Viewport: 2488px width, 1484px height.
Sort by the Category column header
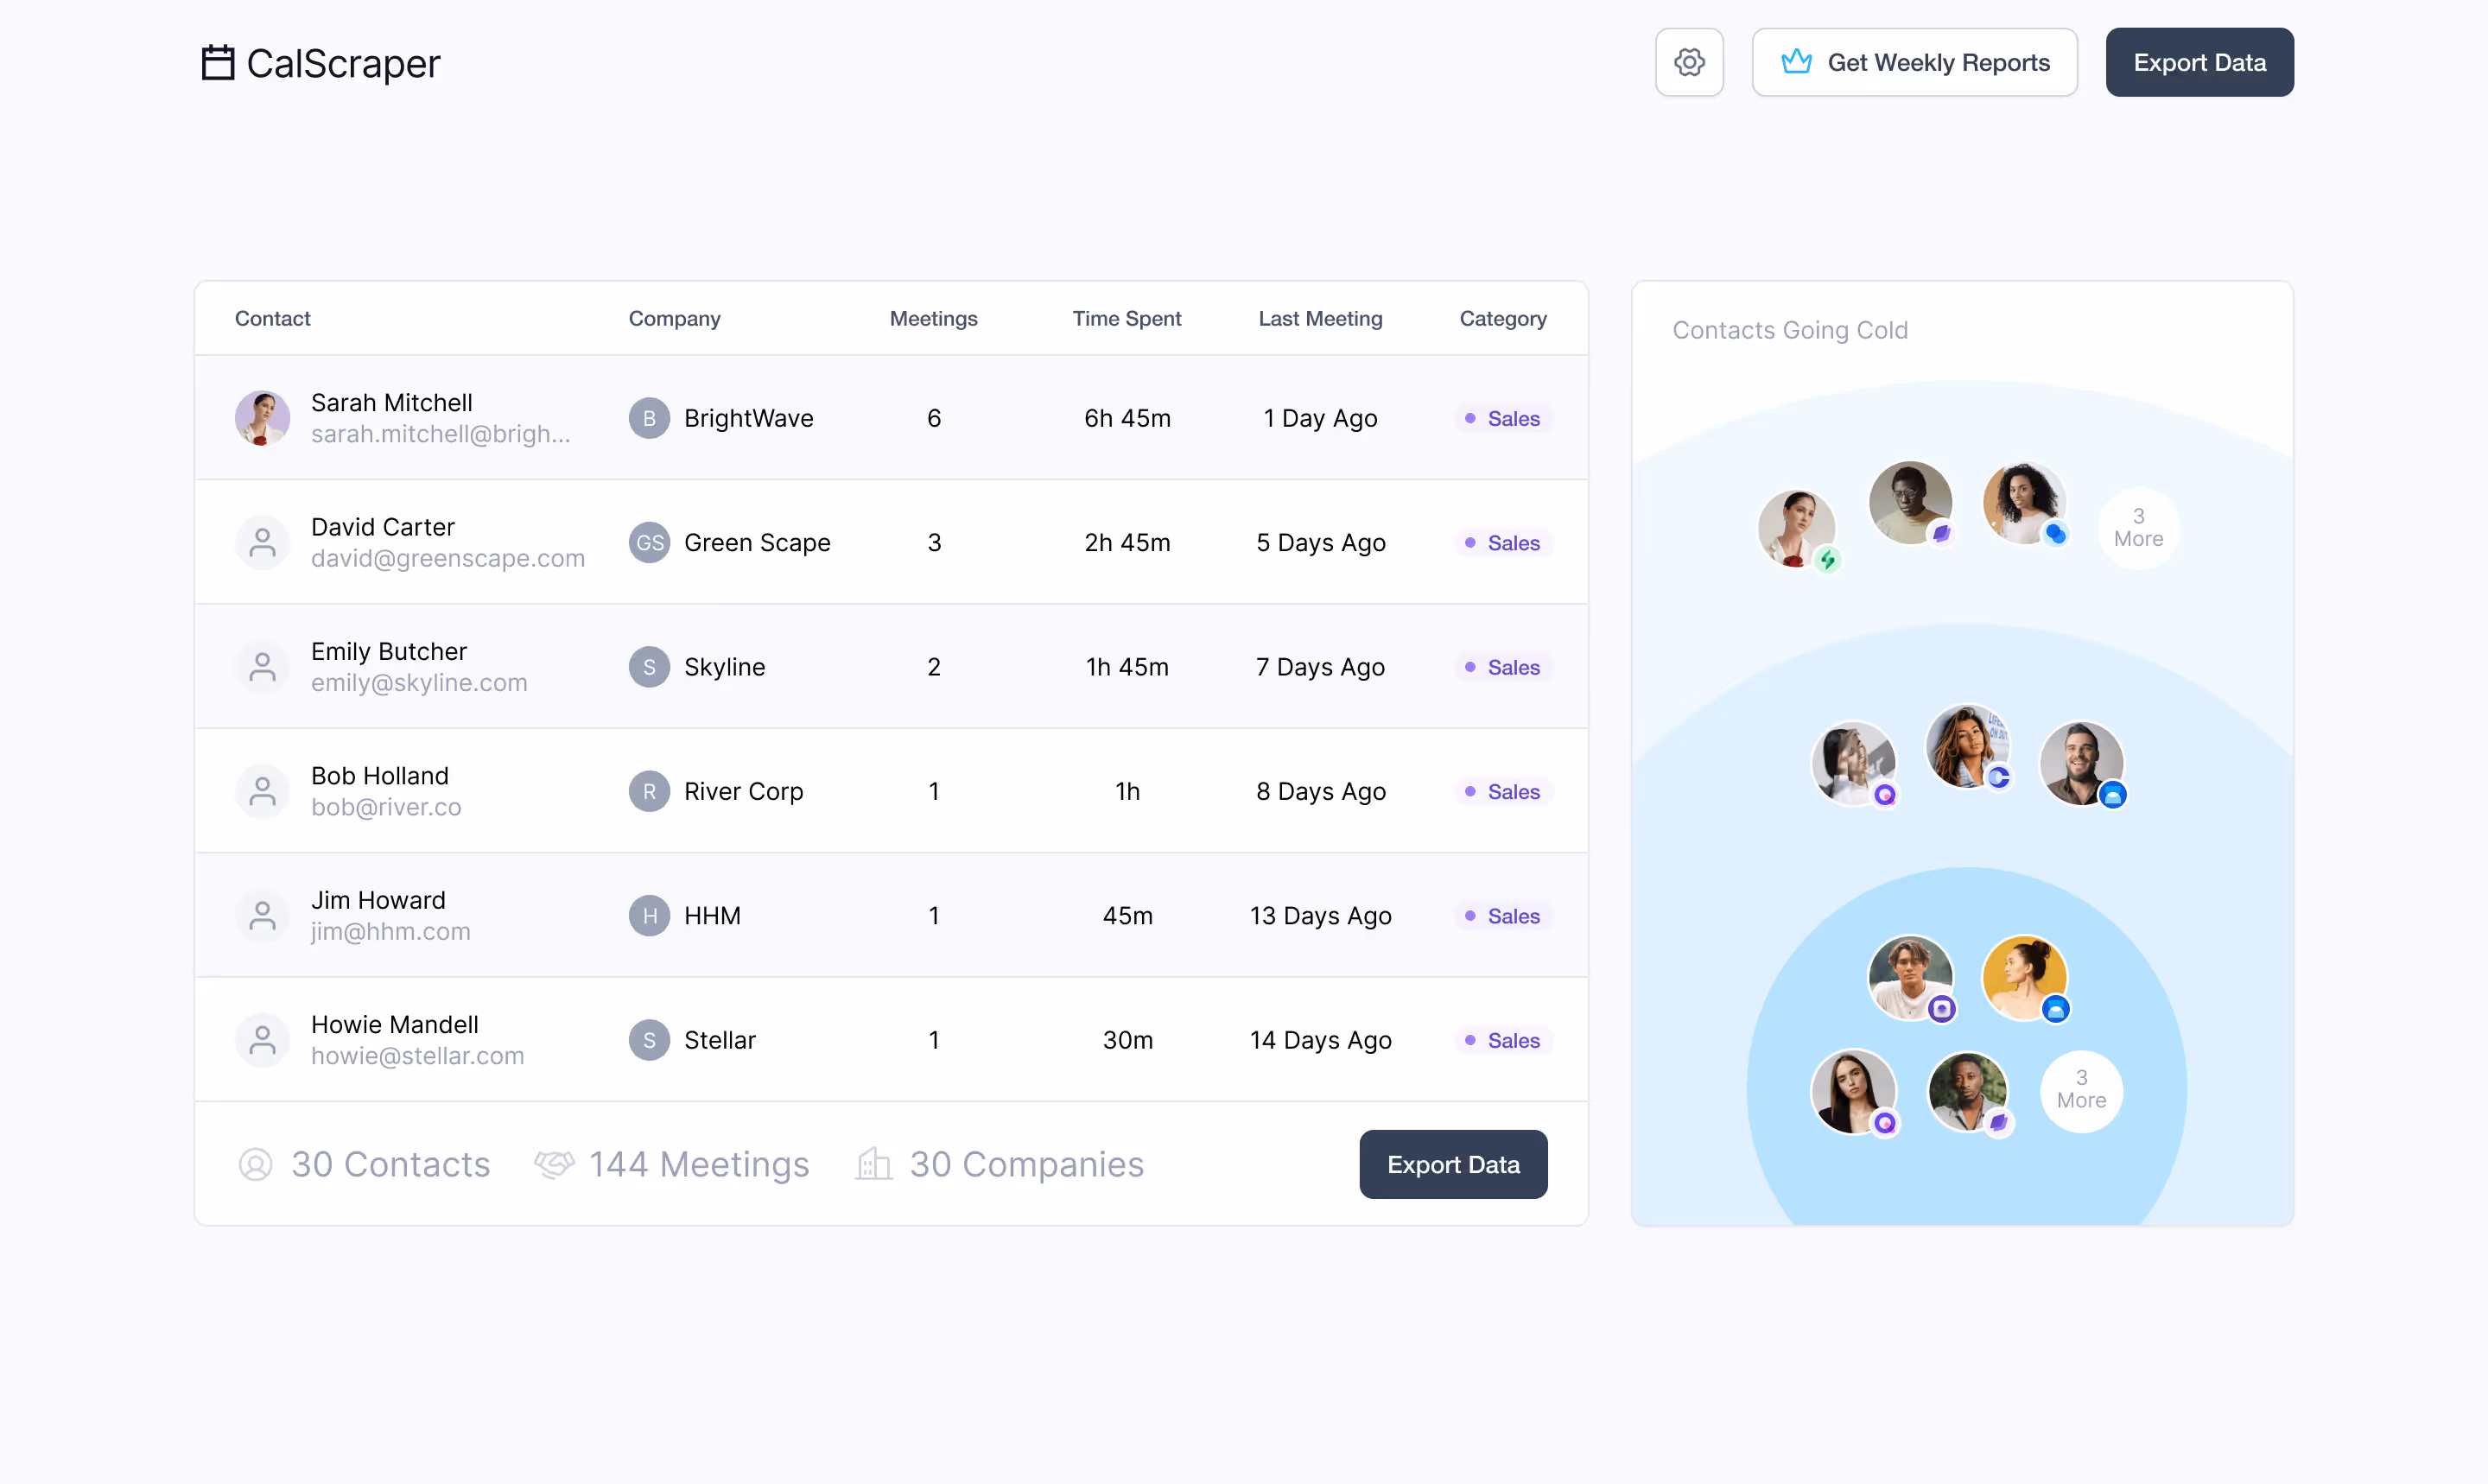click(x=1503, y=318)
